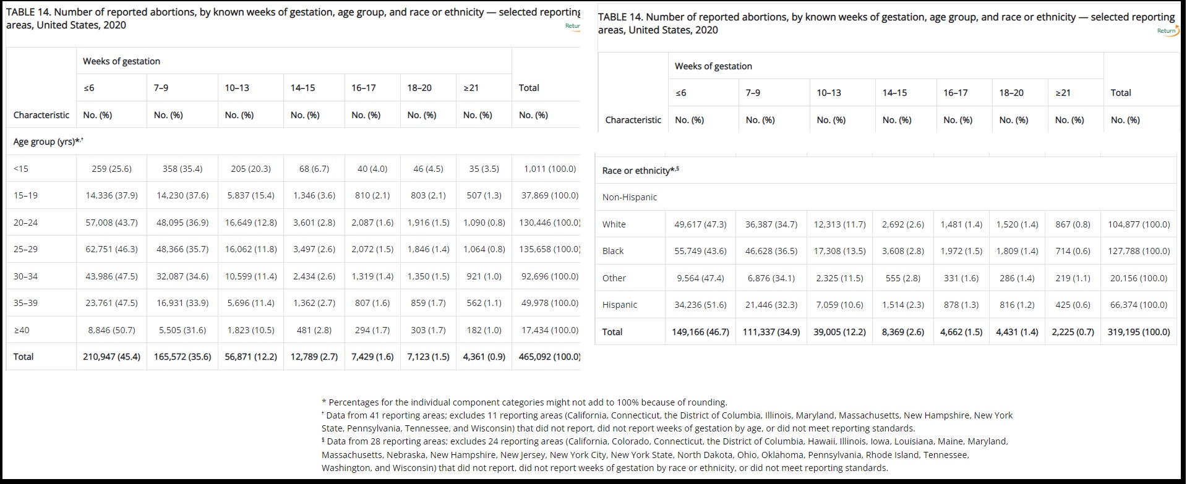1187x484 pixels.
Task: Select the "White" row label
Action: tap(614, 224)
